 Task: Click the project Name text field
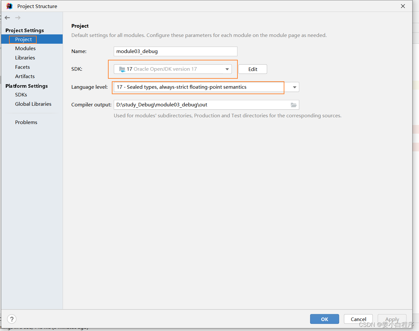click(x=175, y=51)
